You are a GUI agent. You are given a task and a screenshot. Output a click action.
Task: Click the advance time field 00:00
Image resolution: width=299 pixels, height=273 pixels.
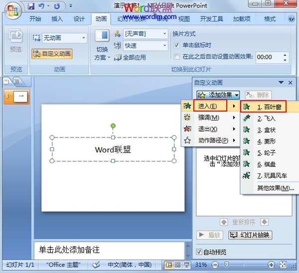[x=269, y=57]
